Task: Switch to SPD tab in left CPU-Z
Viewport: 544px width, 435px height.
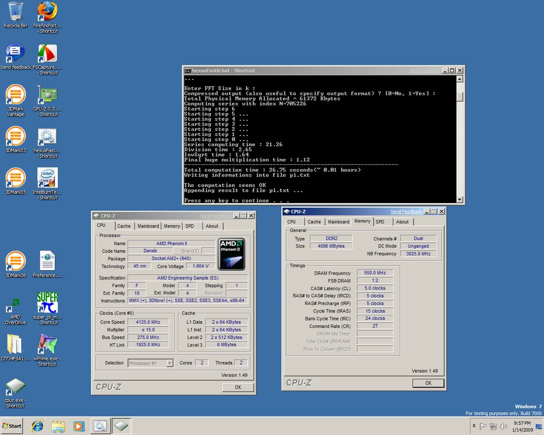Action: tap(190, 226)
